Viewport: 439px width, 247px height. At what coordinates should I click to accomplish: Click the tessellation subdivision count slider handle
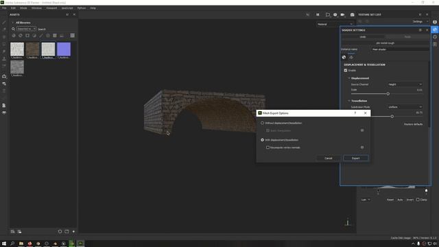click(x=392, y=116)
